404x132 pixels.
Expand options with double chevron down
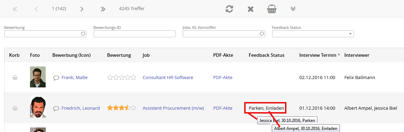[x=293, y=9]
